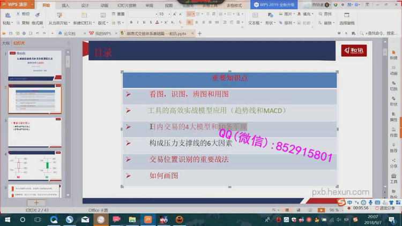Select the third slide thumbnail
Viewport: 402px width, 226px height.
[x=35, y=132]
